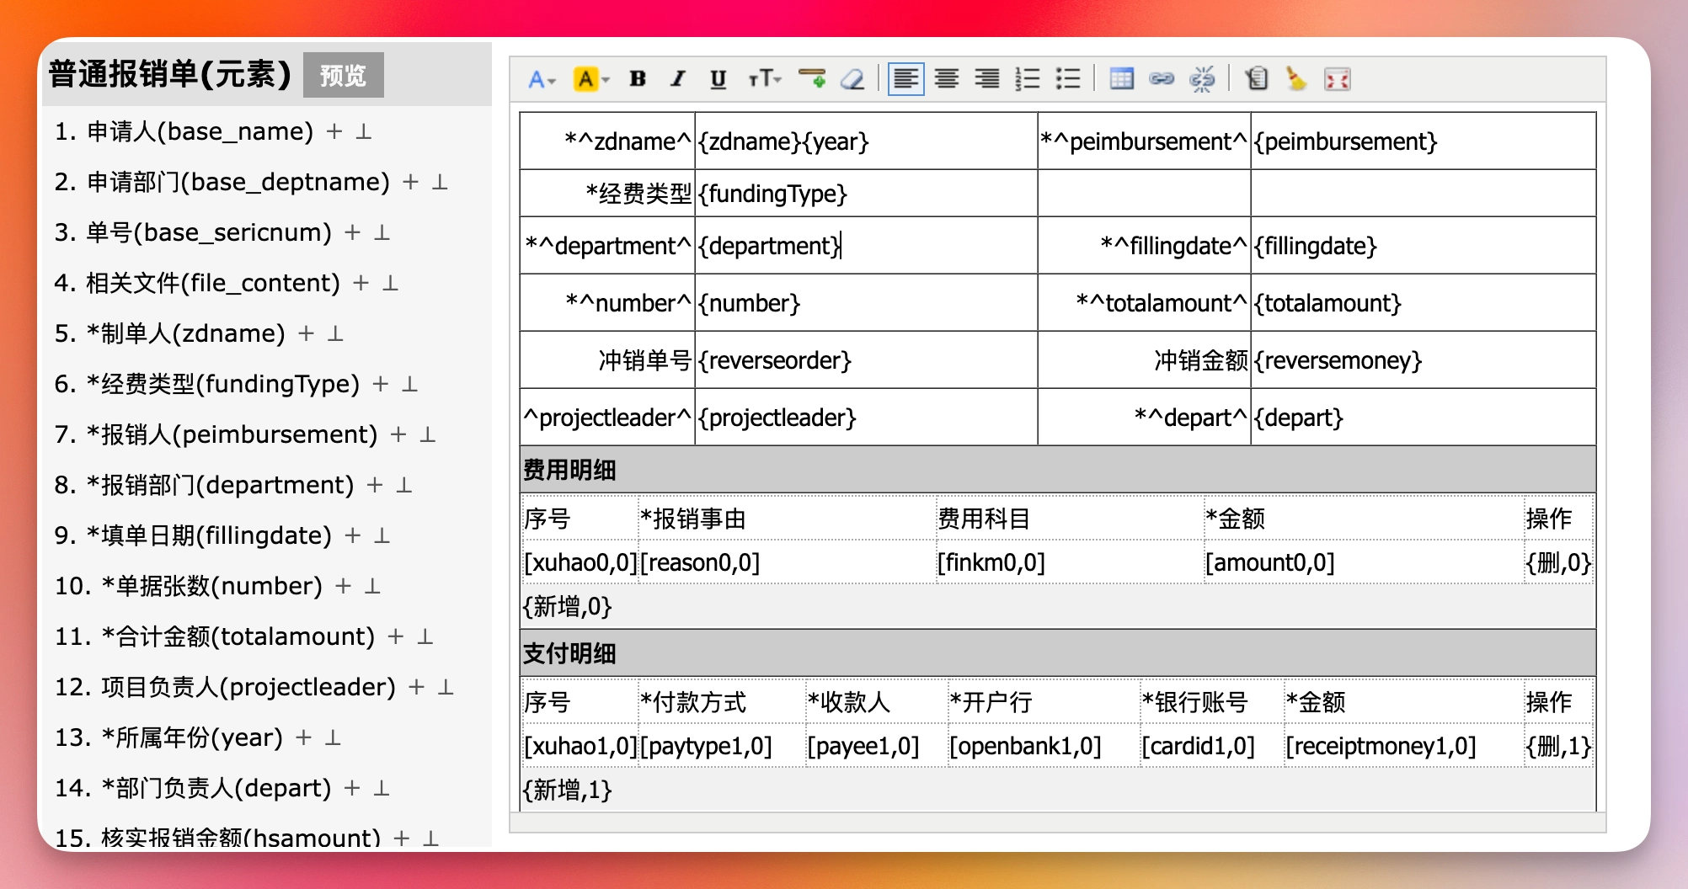Viewport: 1688px width, 889px height.
Task: Open the font size dropdown
Action: [764, 79]
